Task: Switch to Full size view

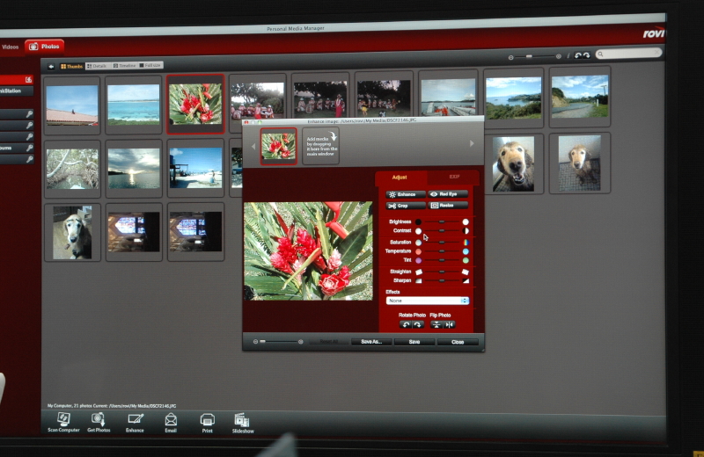Action: (x=150, y=66)
